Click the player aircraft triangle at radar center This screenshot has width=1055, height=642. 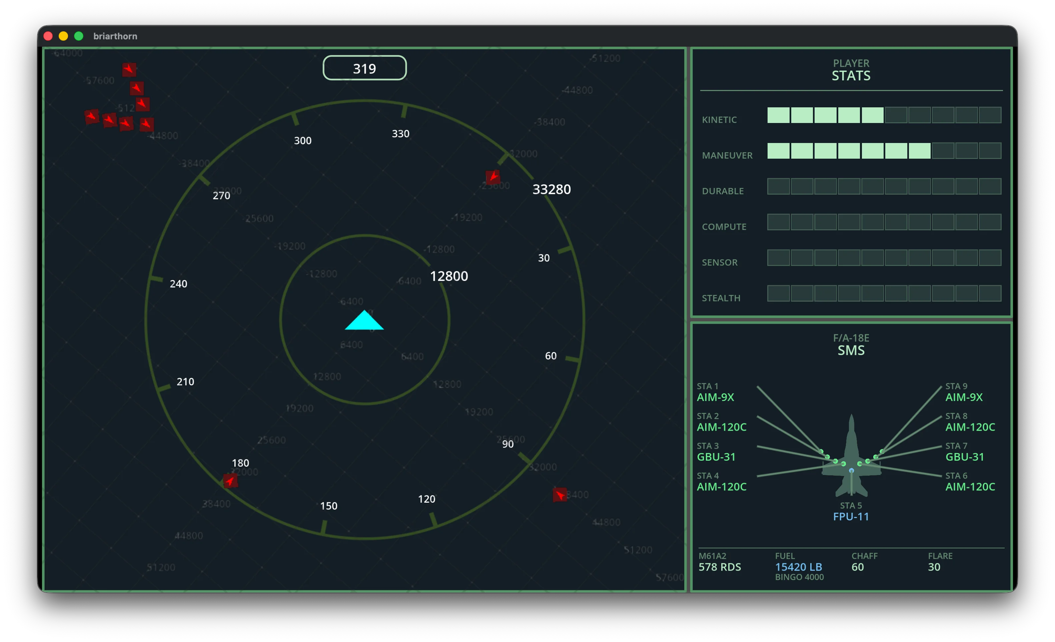point(364,321)
